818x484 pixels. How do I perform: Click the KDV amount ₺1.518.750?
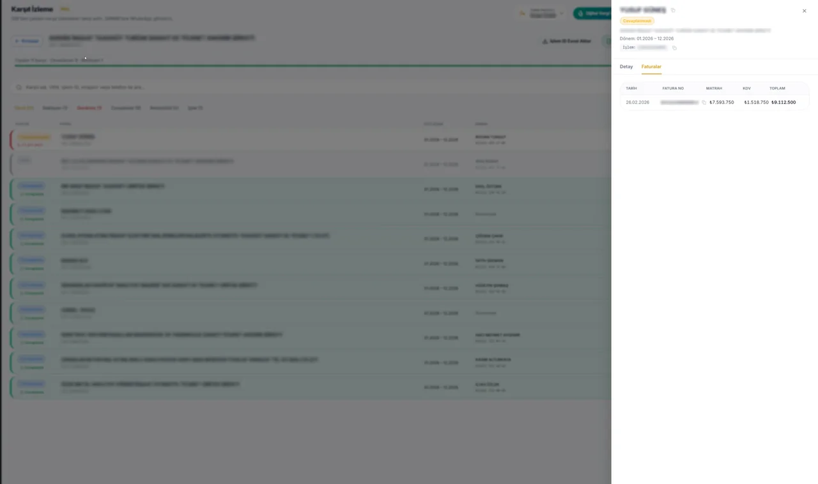[x=756, y=102]
